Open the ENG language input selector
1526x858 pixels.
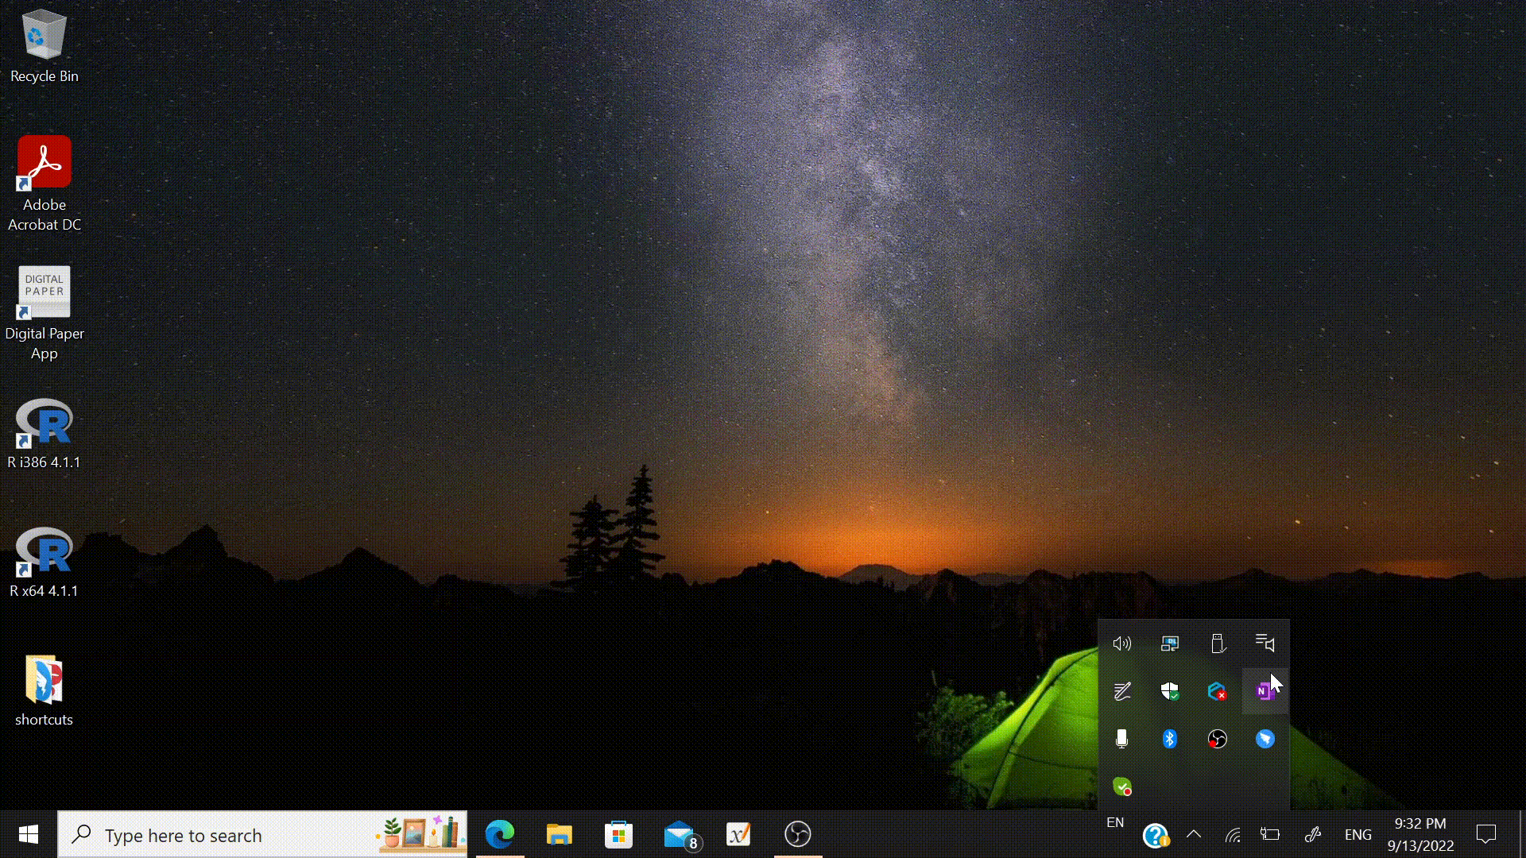(x=1358, y=834)
